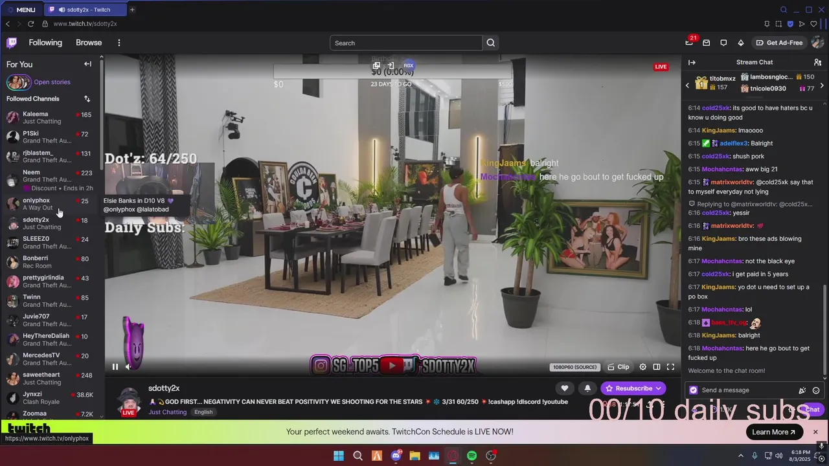
Task: Open the browser ad-blocker shield icon
Action: [790, 24]
